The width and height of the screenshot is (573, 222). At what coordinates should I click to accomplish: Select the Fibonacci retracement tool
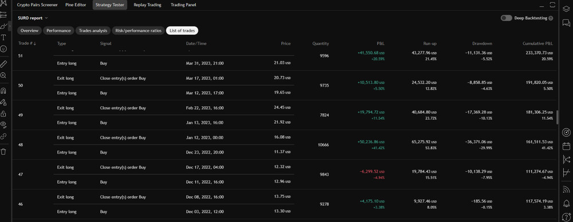point(3,15)
